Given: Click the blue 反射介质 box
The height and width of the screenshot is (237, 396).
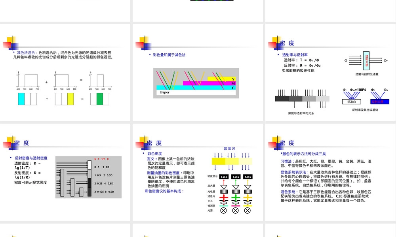Looking at the screenshot, I should pos(380,102).
